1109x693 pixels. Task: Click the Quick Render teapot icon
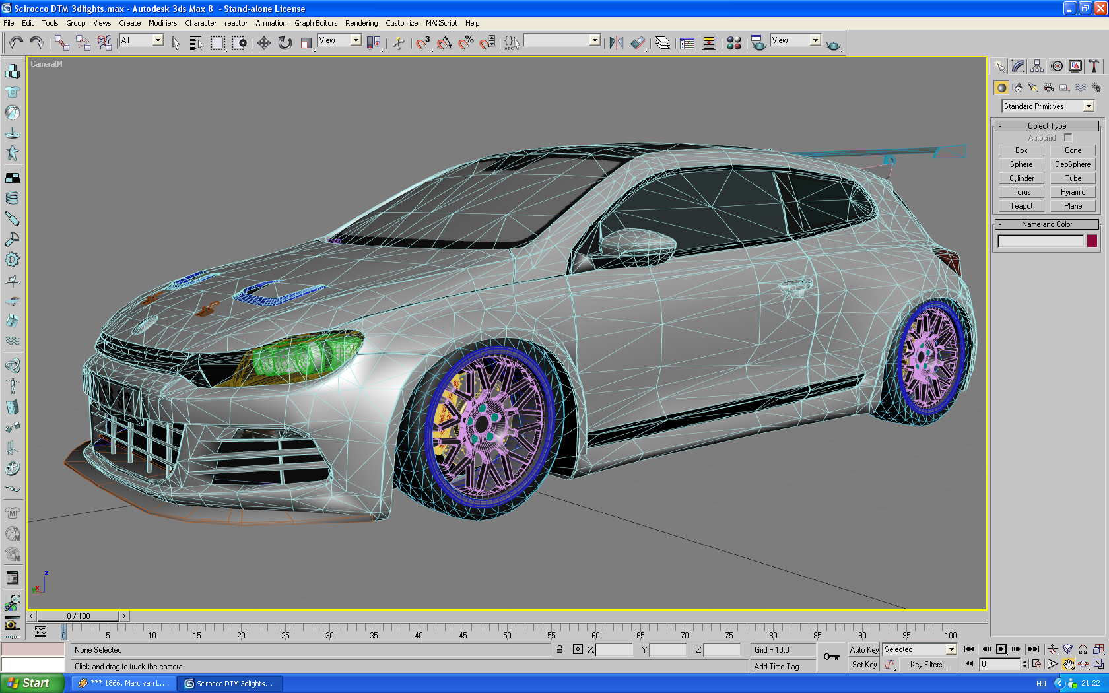[833, 44]
